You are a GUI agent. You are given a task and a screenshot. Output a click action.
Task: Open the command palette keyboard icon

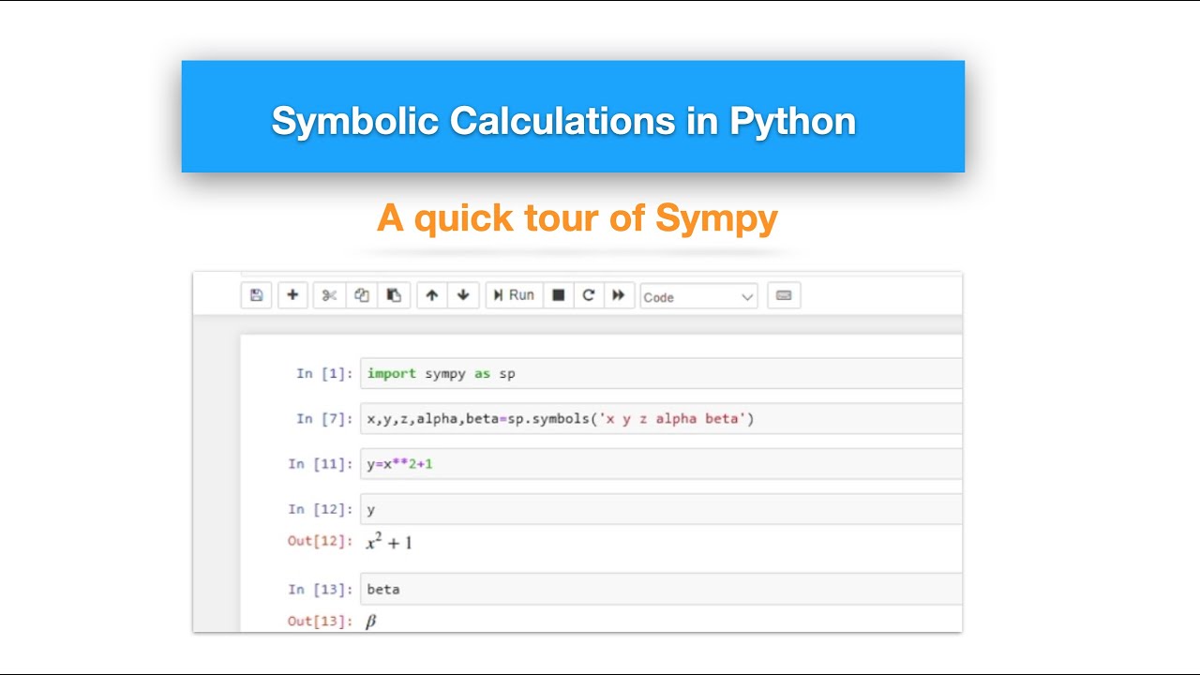pos(784,295)
